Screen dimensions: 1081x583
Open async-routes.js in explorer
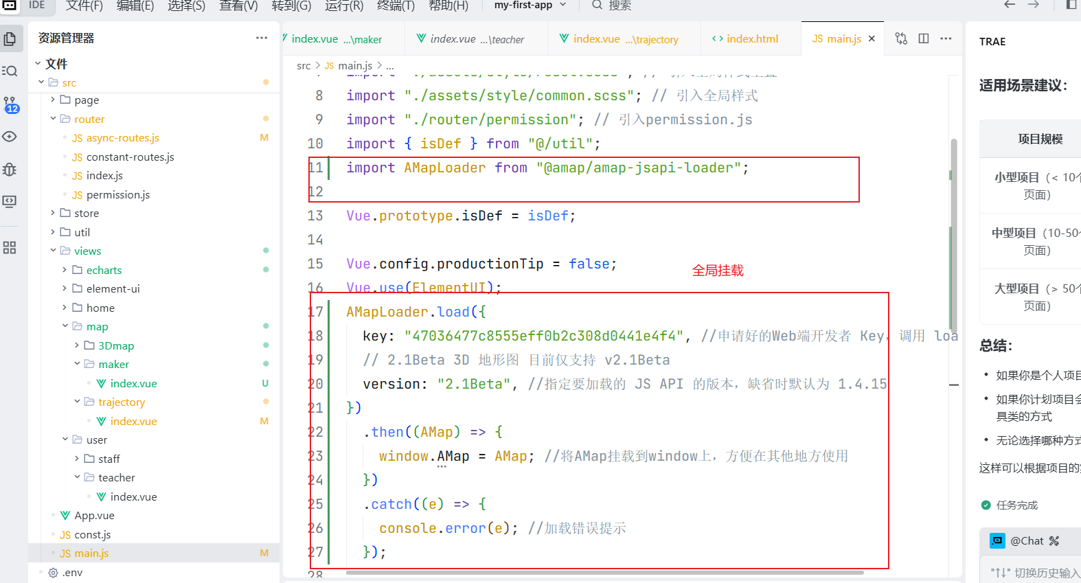tap(123, 137)
